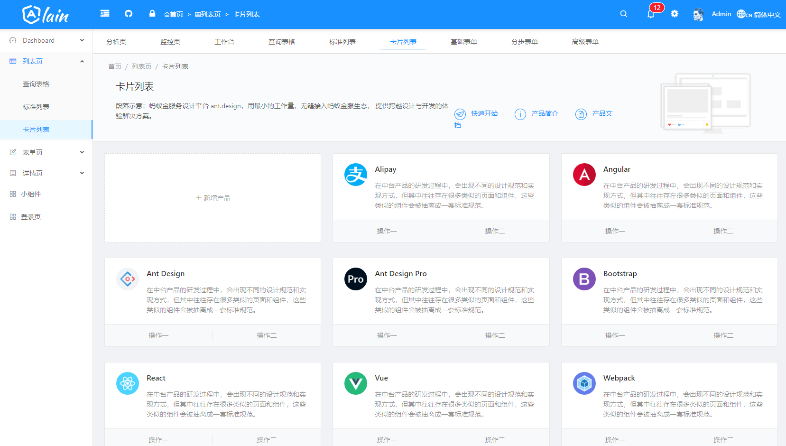Screen dimensions: 786x446
Task: Click the Angular logo icon
Action: click(584, 175)
